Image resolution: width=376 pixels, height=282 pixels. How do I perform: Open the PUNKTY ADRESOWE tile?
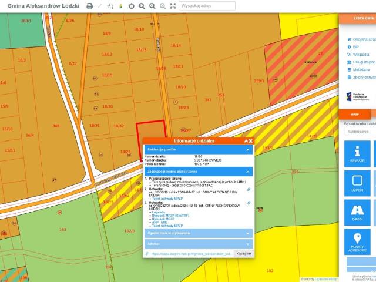(357, 241)
